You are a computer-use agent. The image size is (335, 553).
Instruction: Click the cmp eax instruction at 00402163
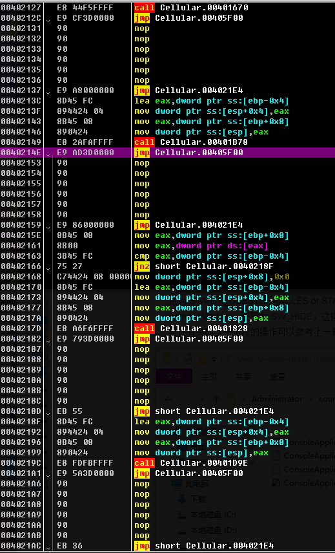(212, 256)
